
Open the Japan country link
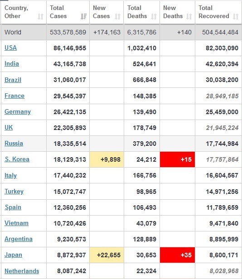[x=13, y=255]
